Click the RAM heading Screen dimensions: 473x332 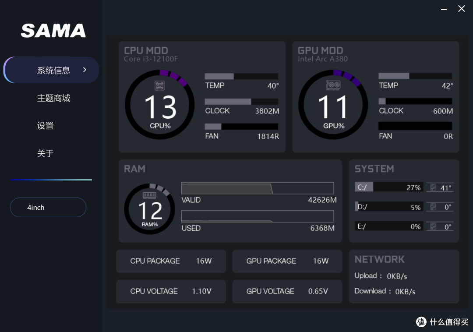tap(134, 169)
